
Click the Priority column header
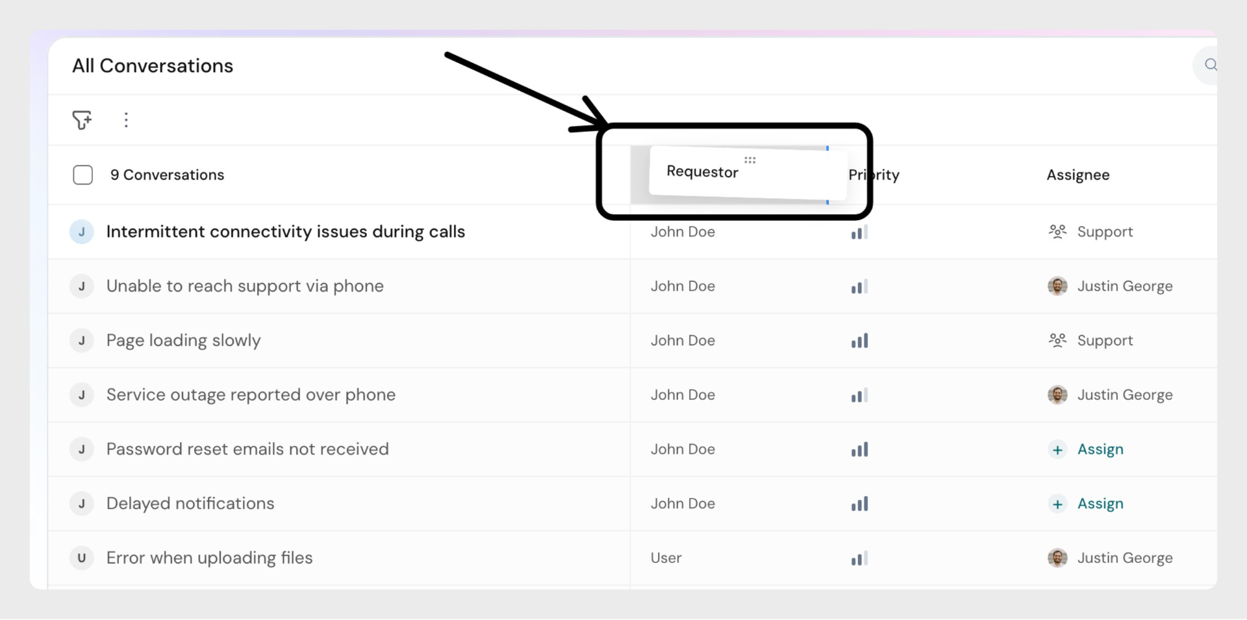pyautogui.click(x=874, y=175)
